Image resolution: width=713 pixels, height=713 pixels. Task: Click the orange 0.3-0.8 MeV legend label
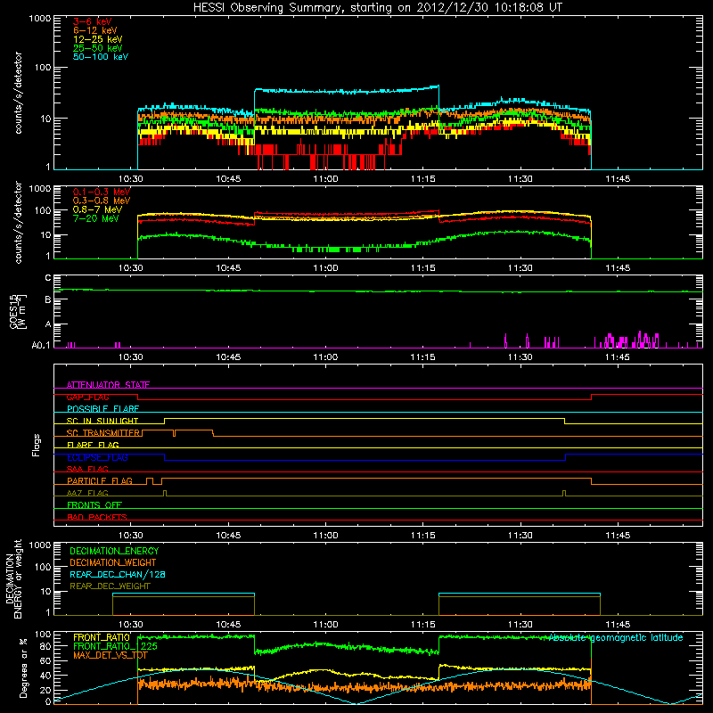pyautogui.click(x=102, y=201)
